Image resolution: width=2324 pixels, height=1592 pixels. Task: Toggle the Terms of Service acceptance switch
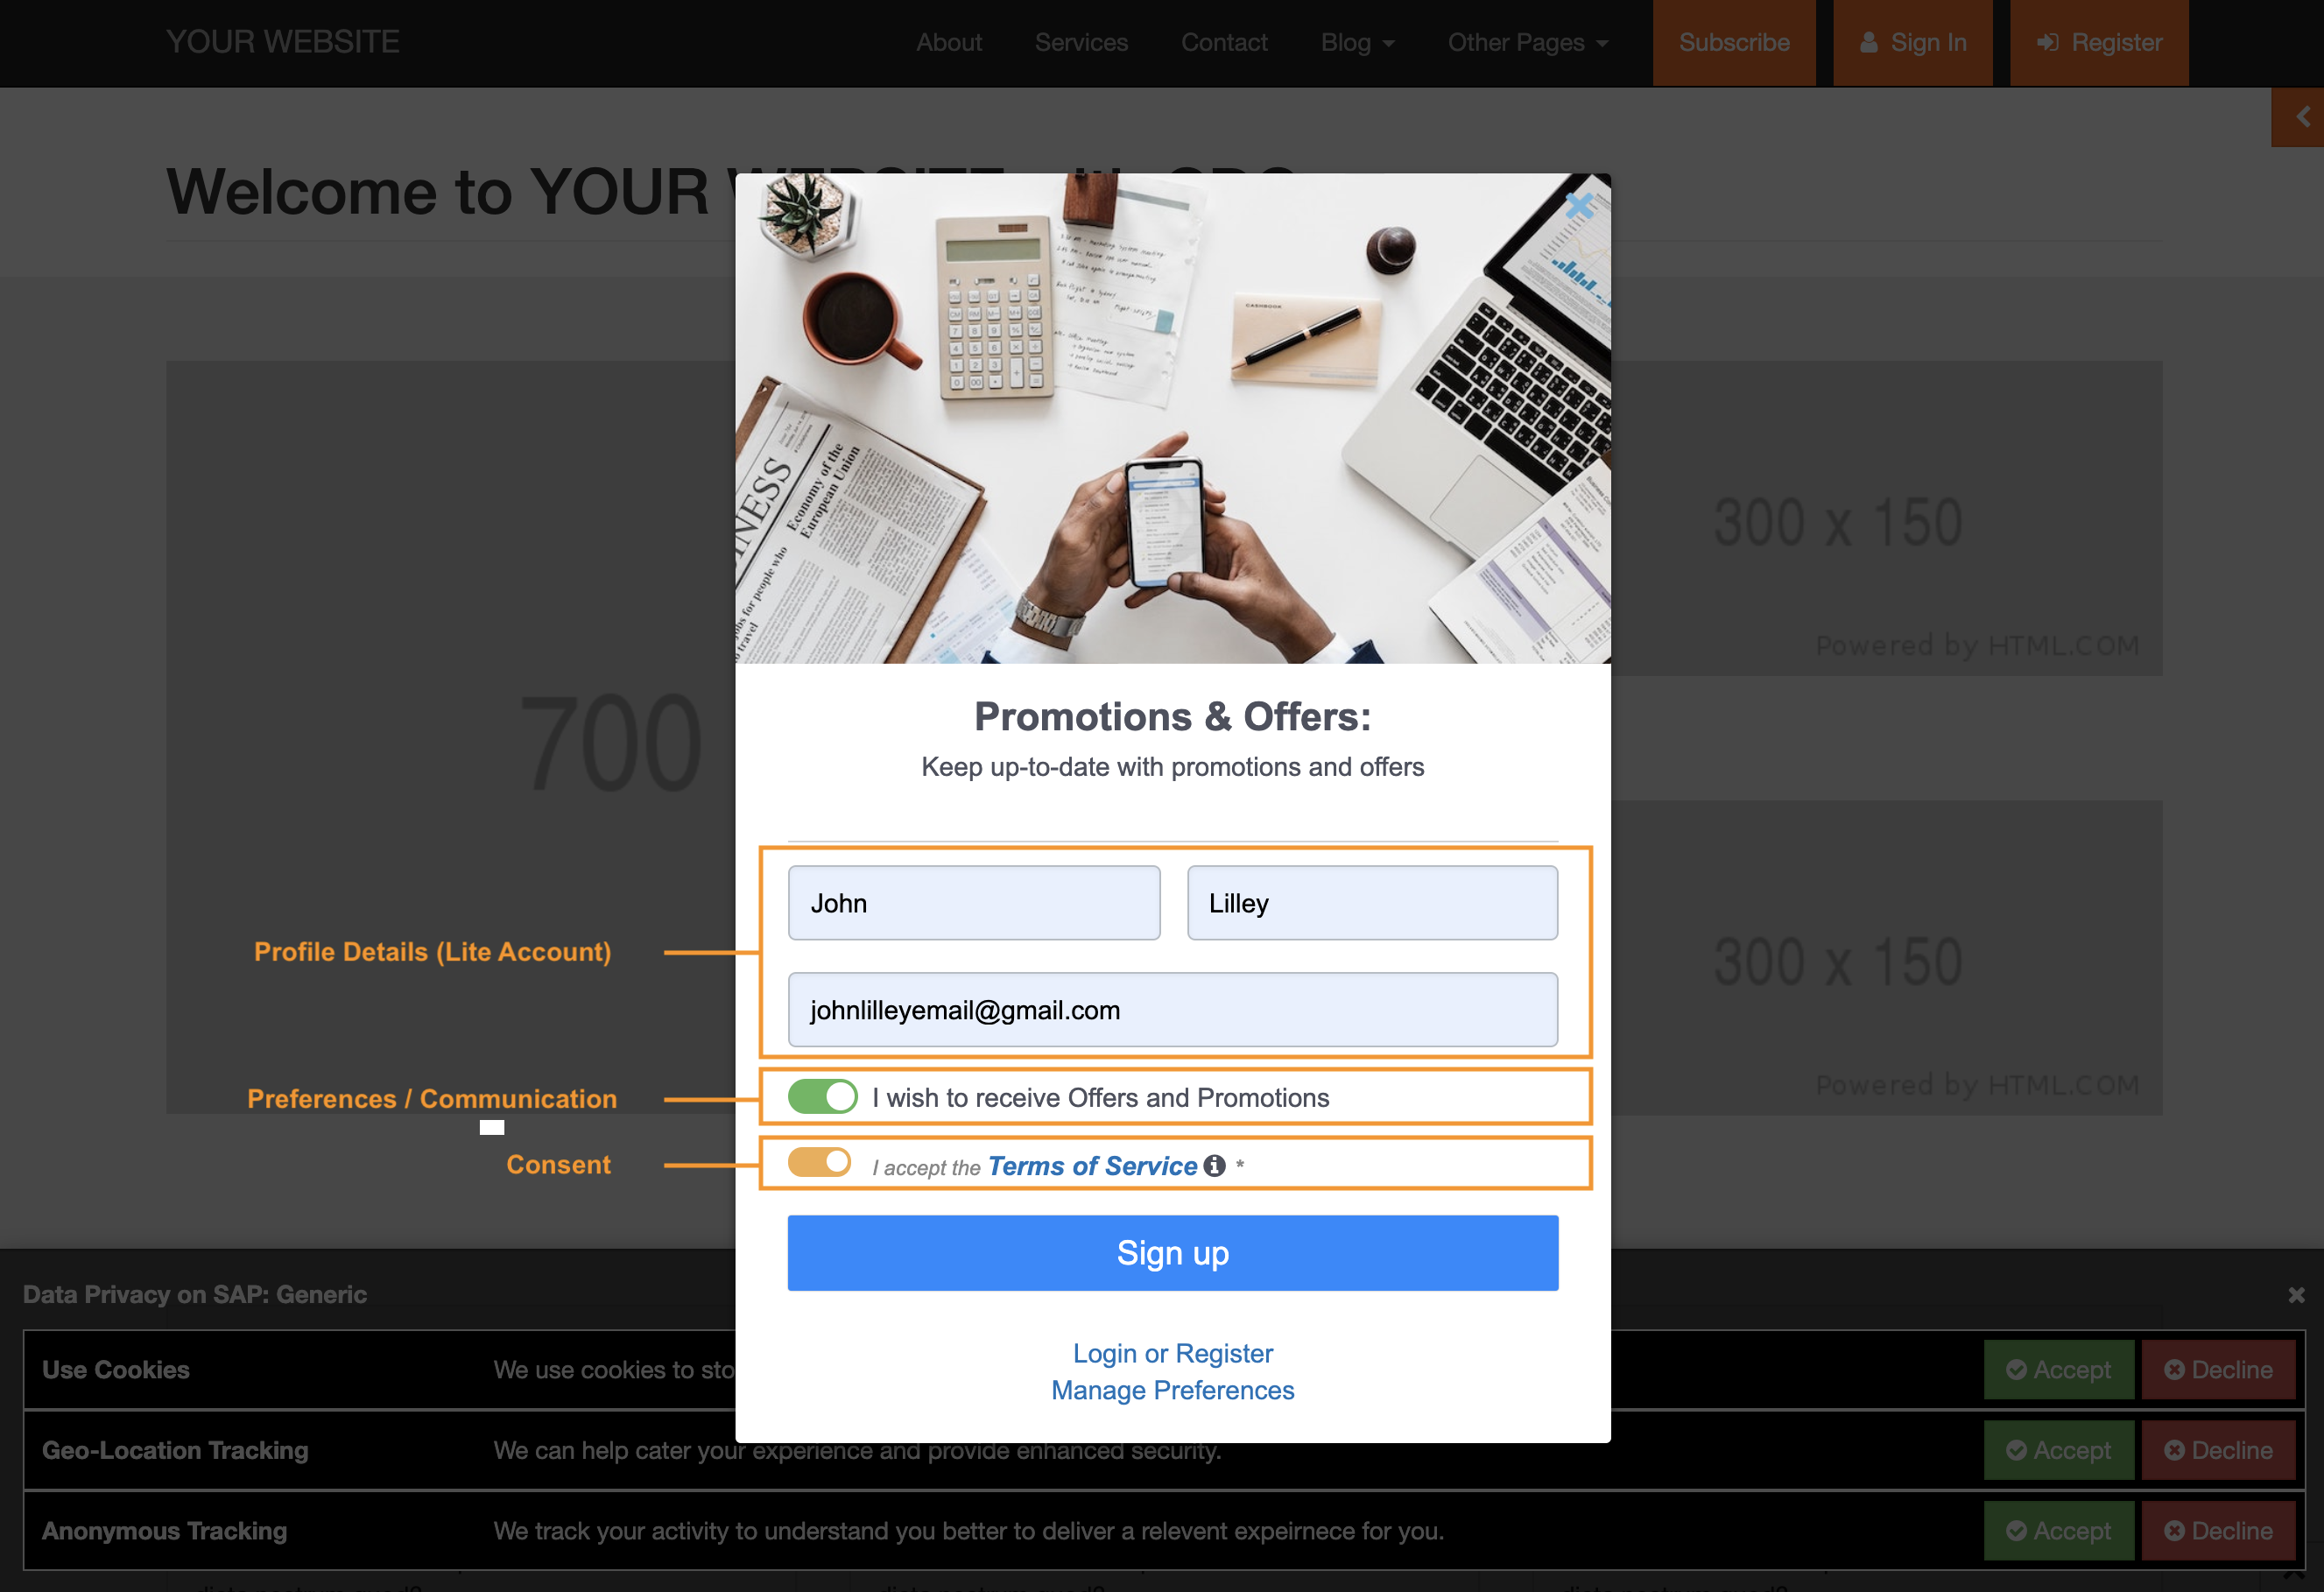(x=820, y=1162)
